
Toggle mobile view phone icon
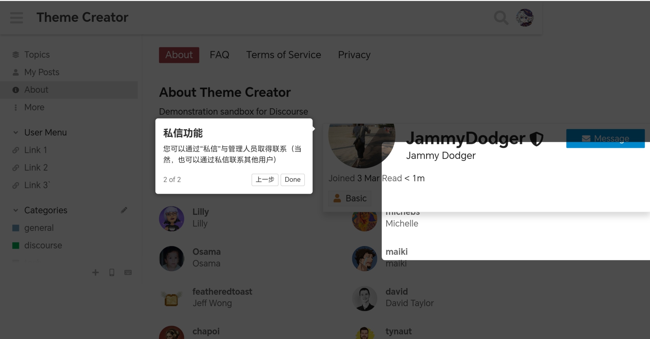point(112,272)
